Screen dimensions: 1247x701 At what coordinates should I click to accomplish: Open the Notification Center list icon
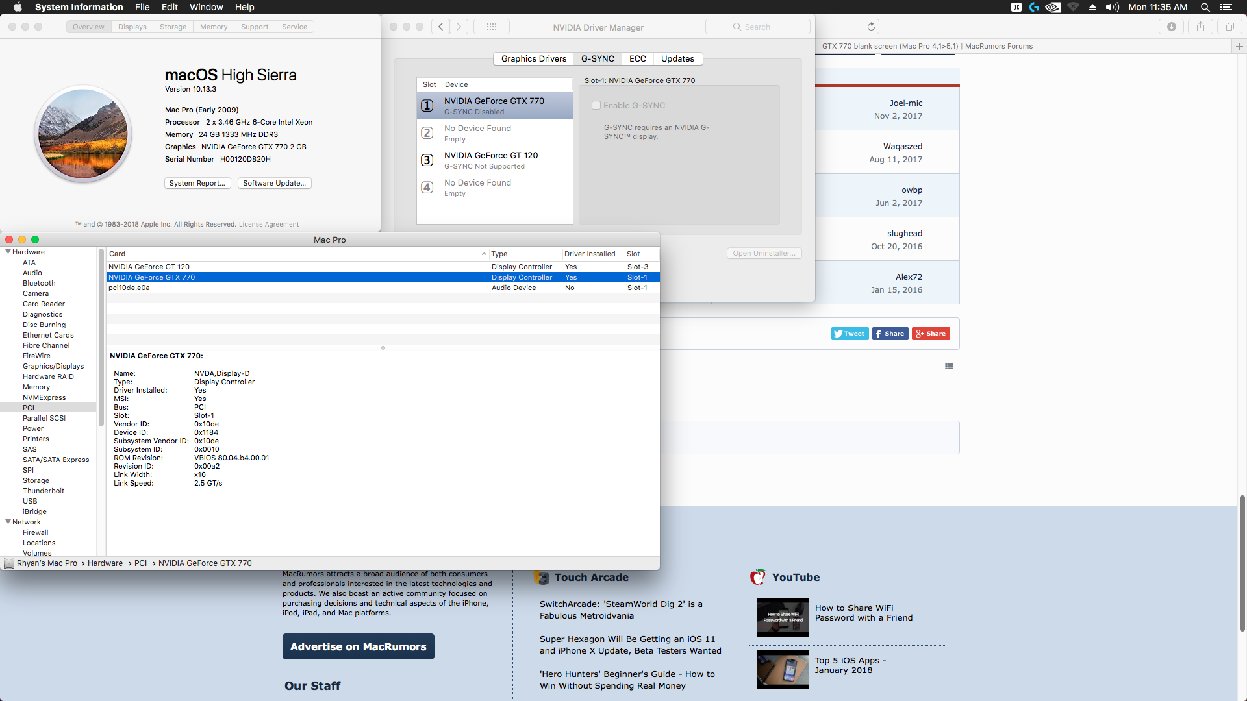(1226, 7)
